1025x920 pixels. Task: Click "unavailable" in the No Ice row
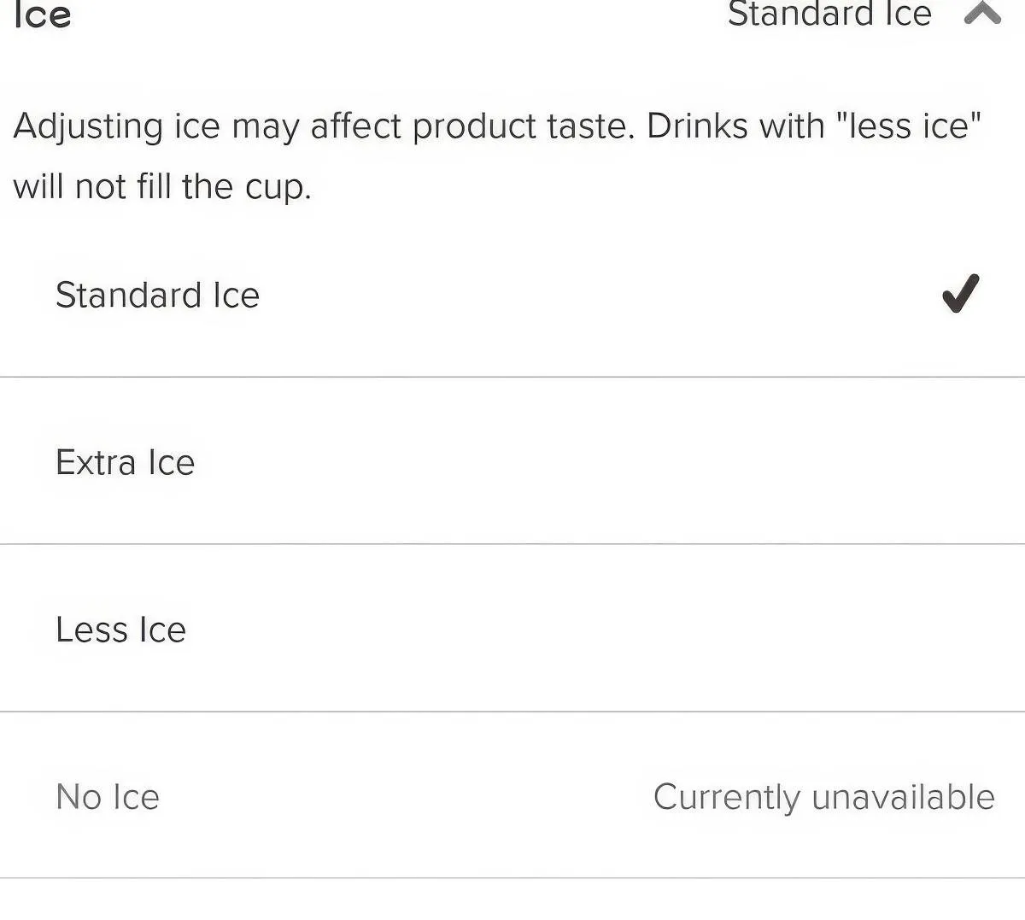903,797
